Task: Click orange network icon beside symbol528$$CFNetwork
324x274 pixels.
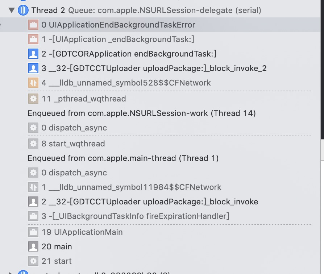Action: tap(33, 83)
